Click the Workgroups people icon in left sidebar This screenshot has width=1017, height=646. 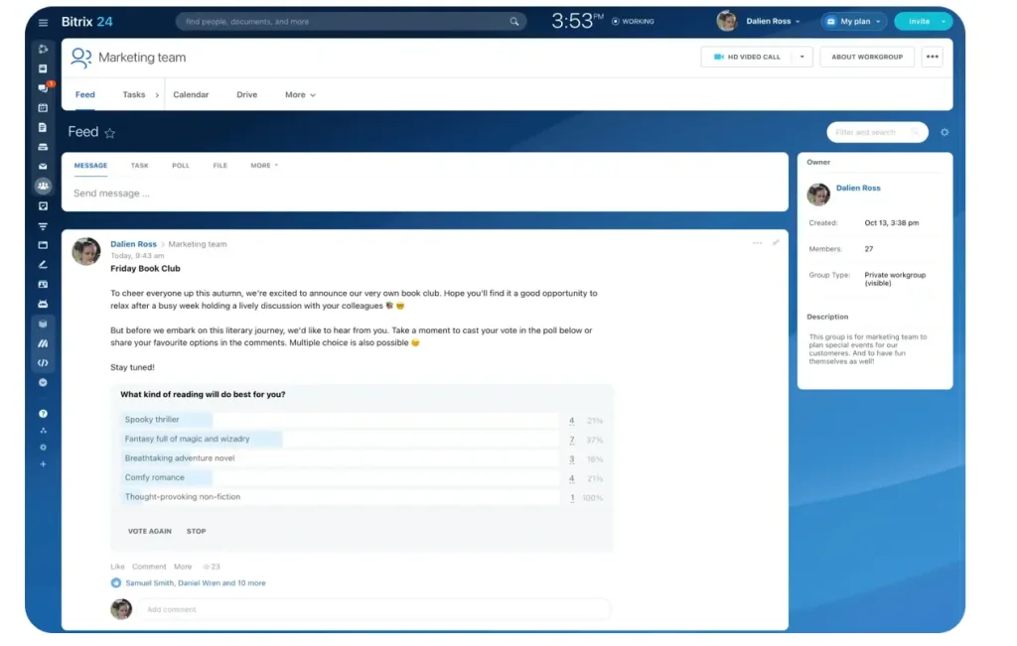coord(43,186)
